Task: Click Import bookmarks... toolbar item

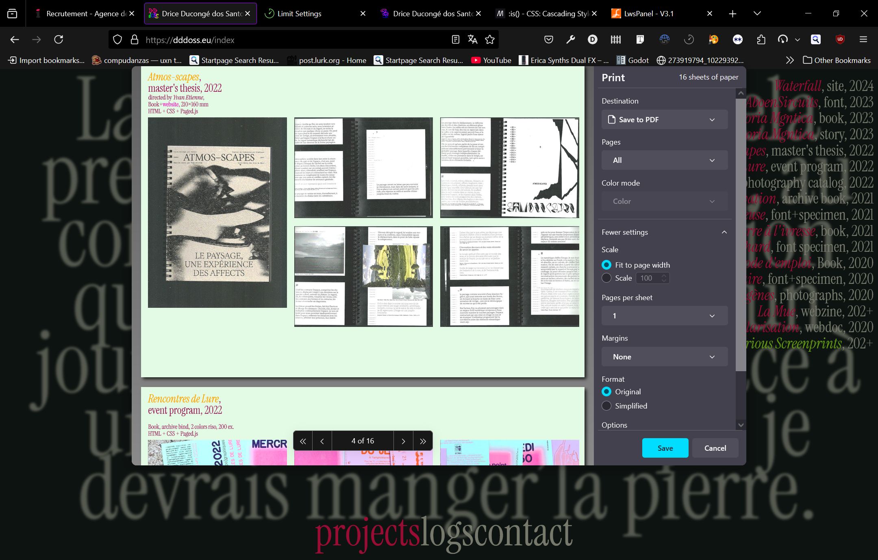Action: tap(46, 60)
